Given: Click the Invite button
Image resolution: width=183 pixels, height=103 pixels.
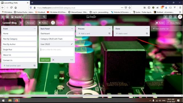Looking at the screenshot, I should [x=60, y=23].
